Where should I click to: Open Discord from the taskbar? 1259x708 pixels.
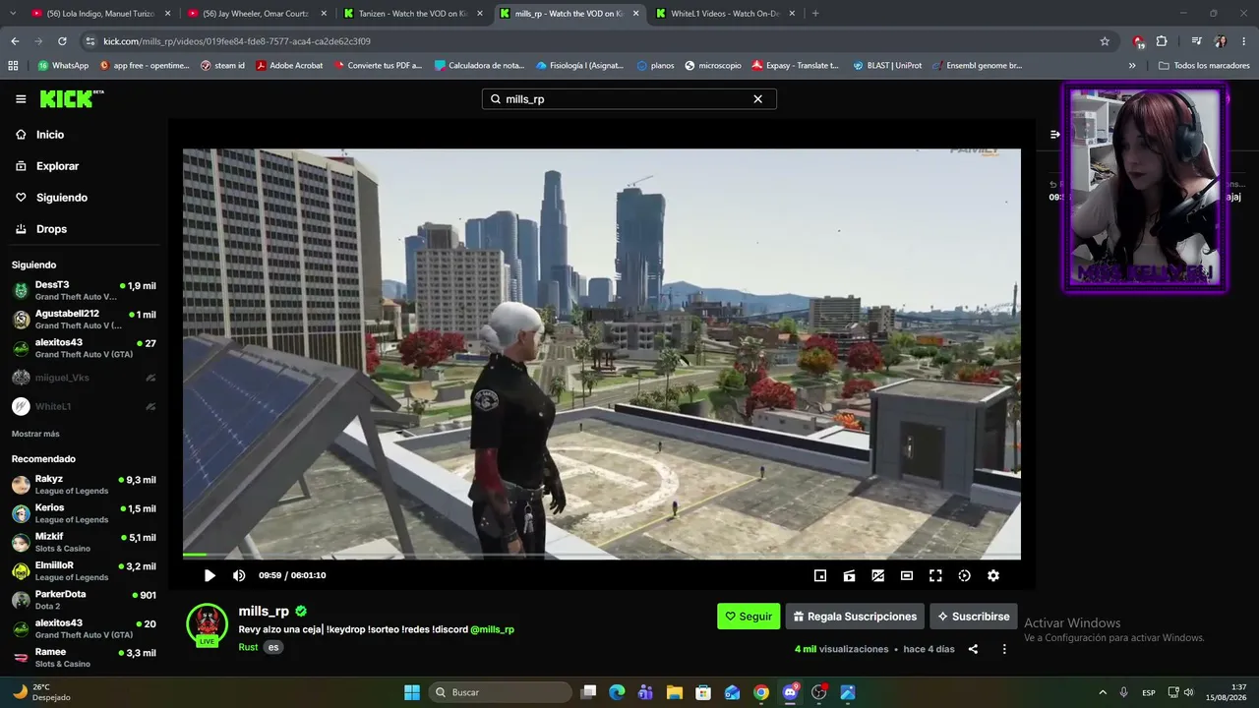tap(790, 692)
